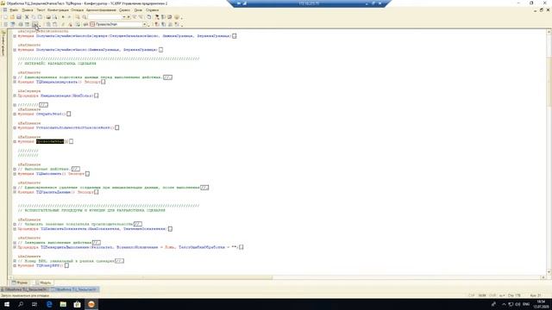
Task: Click the Open file toolbar icon
Action: pyautogui.click(x=12, y=17)
